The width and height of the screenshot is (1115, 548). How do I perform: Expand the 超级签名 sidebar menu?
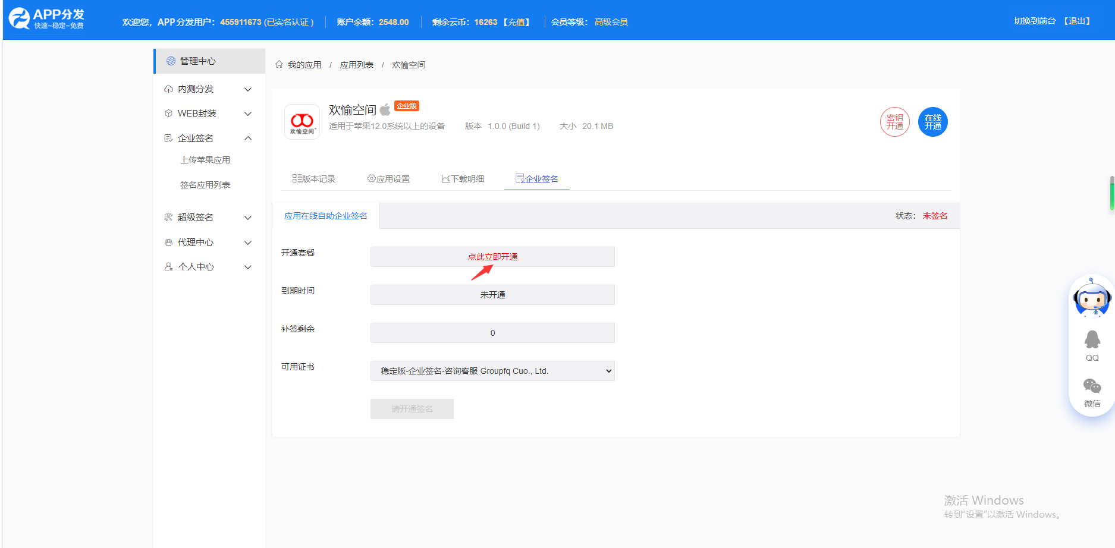click(x=208, y=218)
